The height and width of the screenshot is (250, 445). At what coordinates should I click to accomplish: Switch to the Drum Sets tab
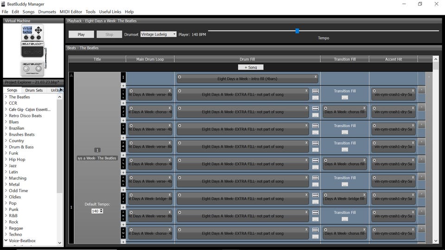[x=34, y=90]
